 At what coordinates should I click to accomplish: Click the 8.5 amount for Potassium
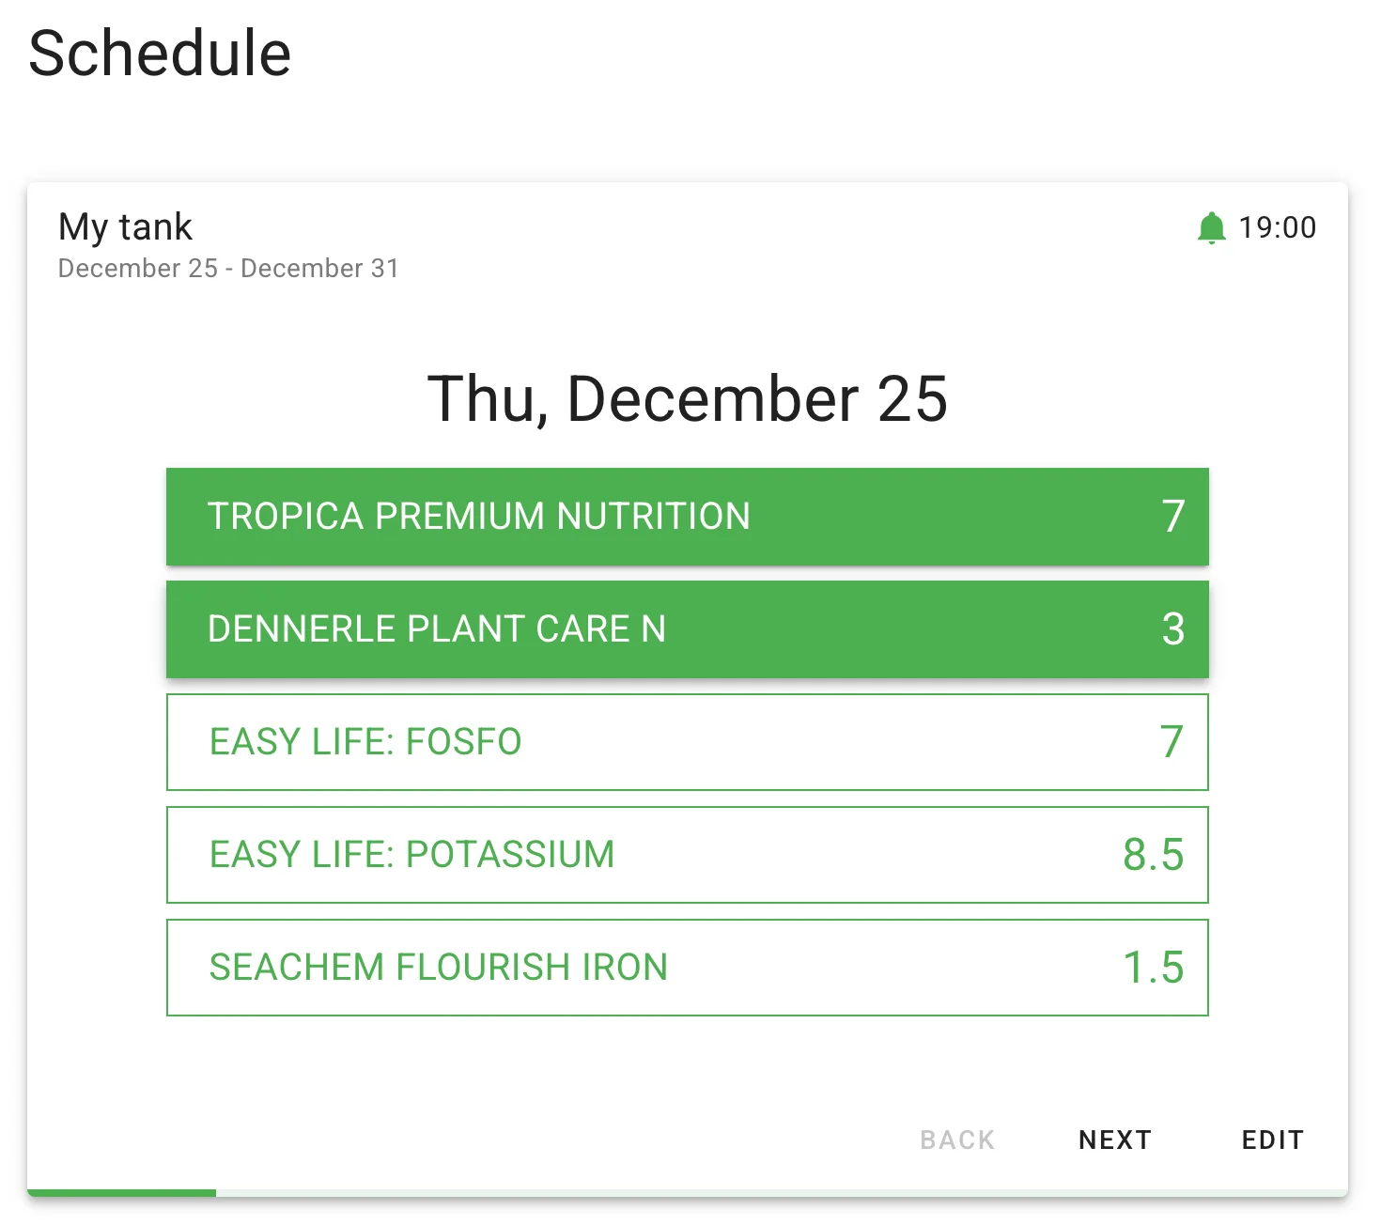click(1153, 855)
